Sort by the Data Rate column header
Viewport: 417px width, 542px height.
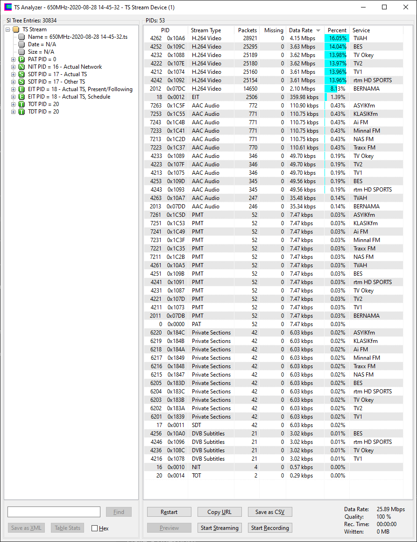coord(301,30)
